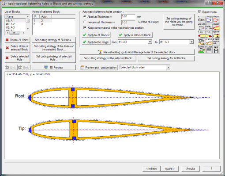Select the Spar step icon
The width and height of the screenshot is (225, 176).
pos(216,35)
